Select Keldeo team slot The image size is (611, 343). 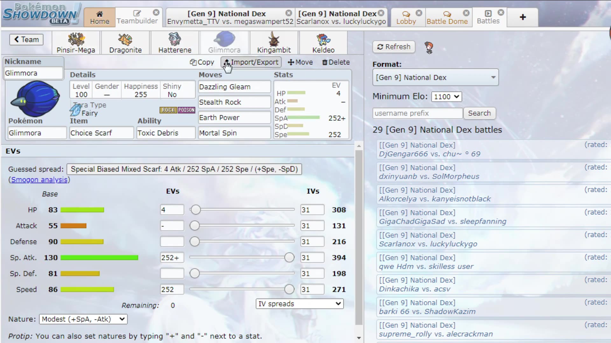(x=323, y=43)
